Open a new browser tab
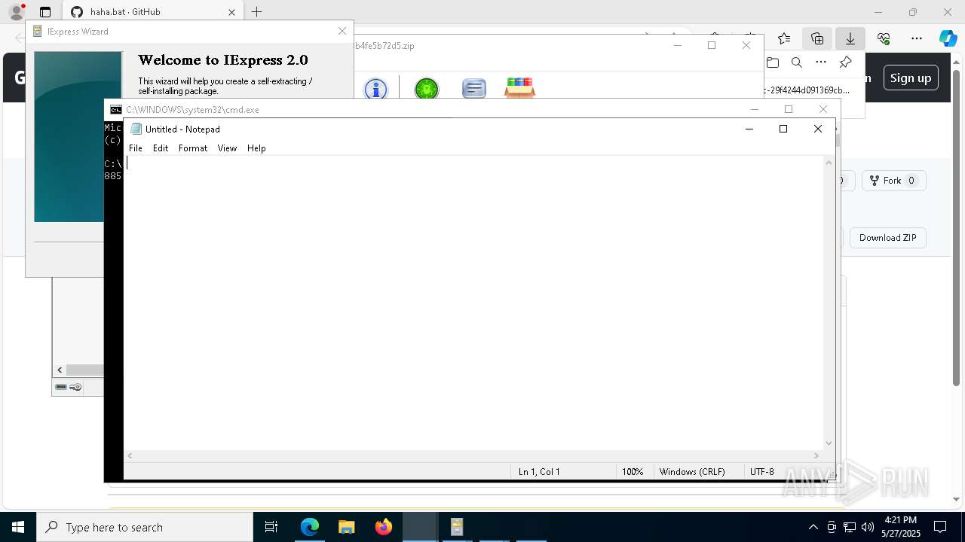This screenshot has height=542, width=965. 257,12
